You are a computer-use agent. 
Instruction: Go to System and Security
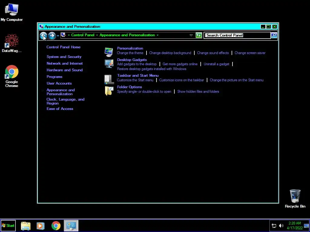pyautogui.click(x=64, y=56)
